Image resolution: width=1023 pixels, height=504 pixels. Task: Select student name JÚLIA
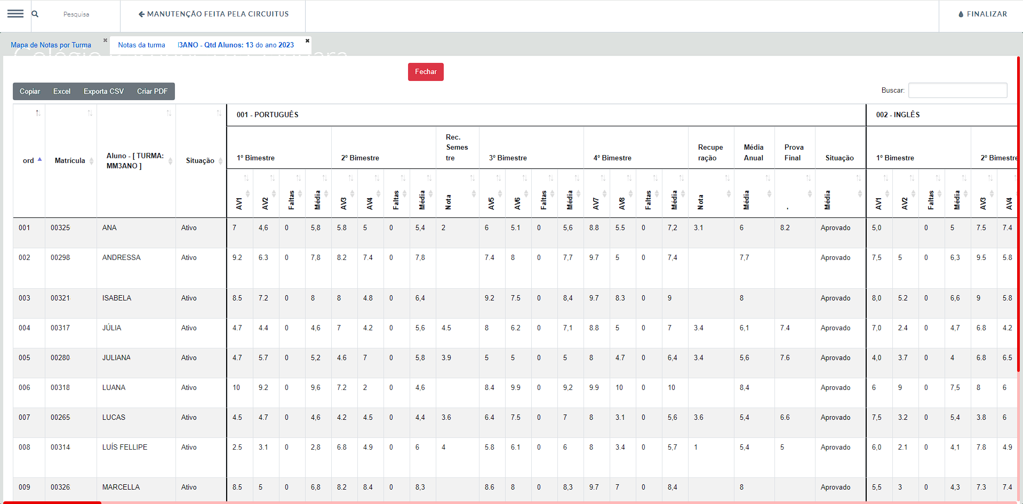point(111,328)
